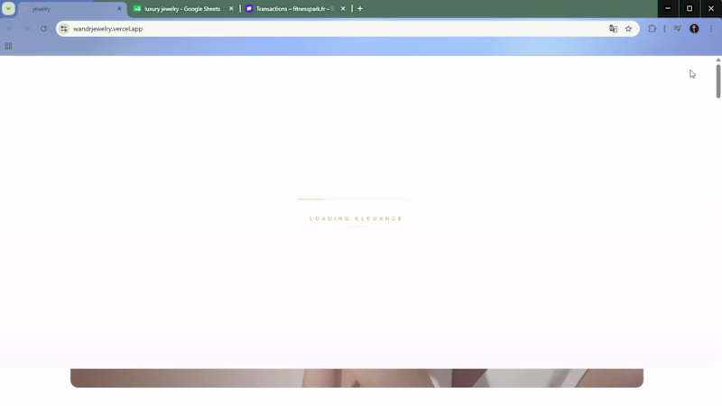Open the extensions puzzle icon

652,29
